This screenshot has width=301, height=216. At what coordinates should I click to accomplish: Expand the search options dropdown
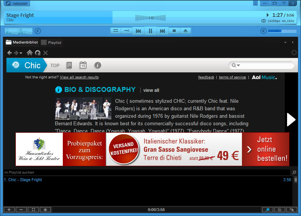coord(238,65)
